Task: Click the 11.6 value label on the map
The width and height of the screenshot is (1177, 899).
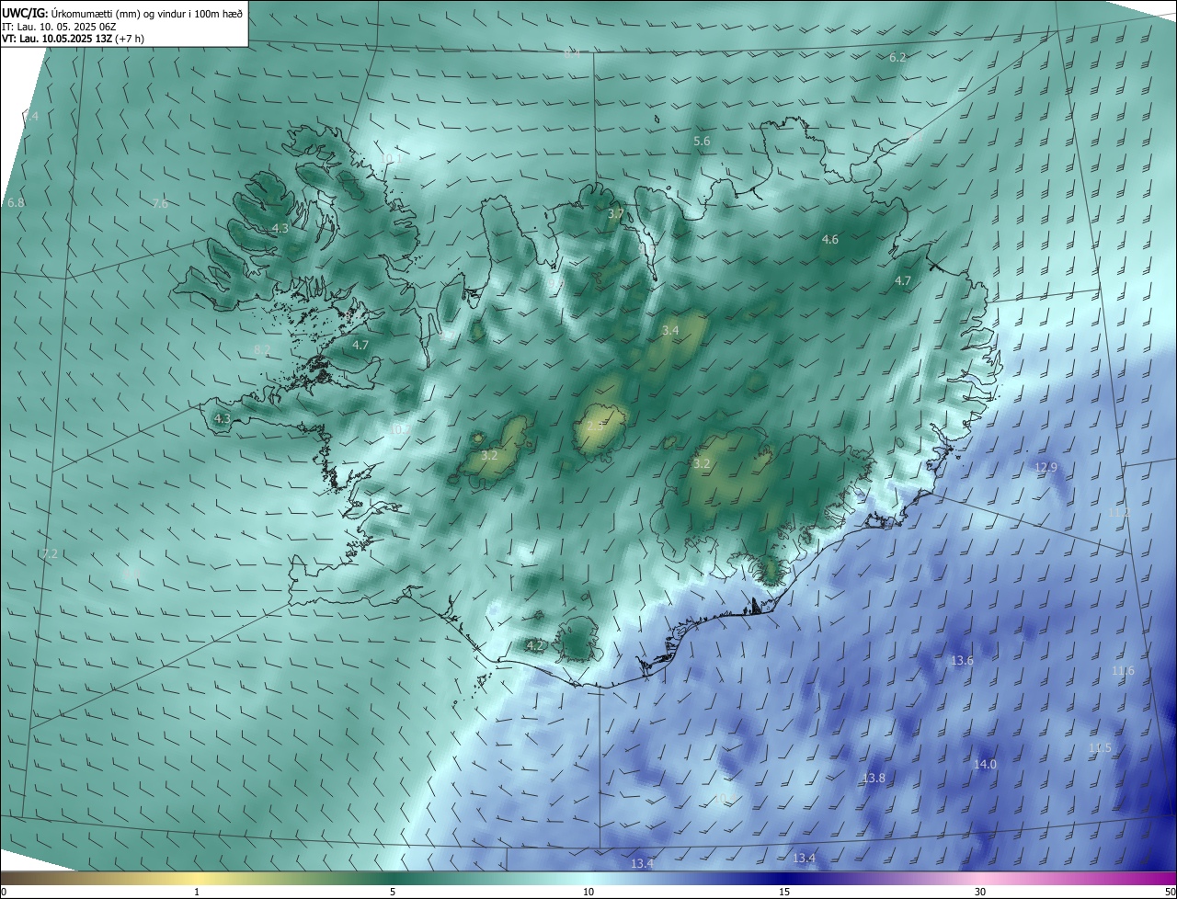Action: point(1123,671)
